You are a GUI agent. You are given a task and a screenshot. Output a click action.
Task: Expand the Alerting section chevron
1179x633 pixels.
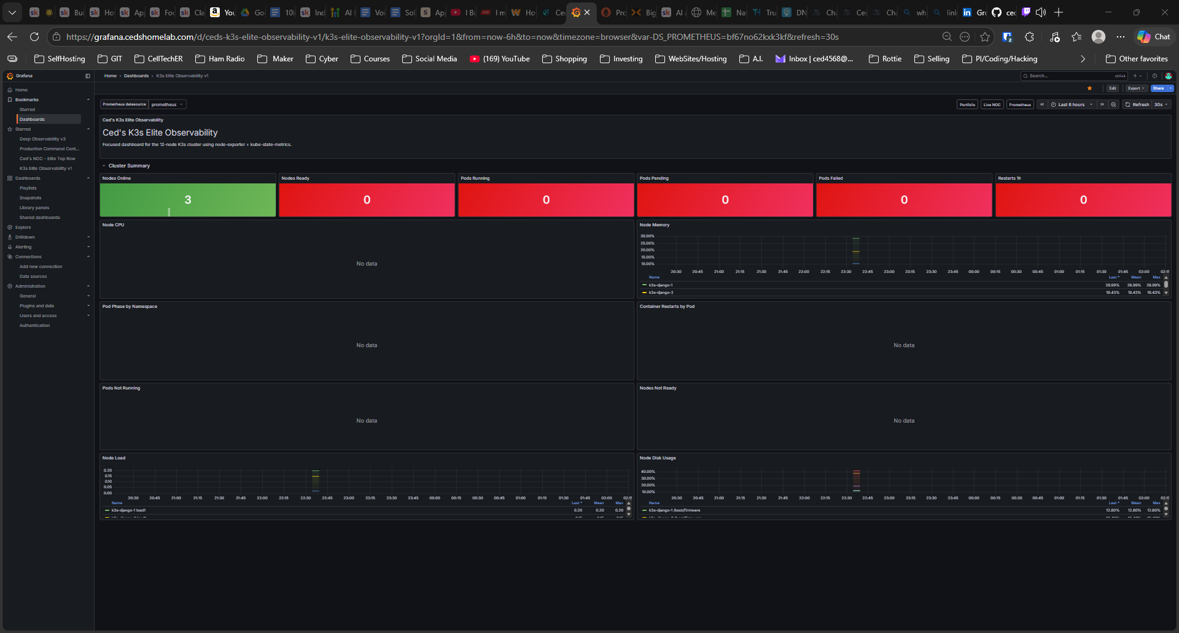point(88,247)
